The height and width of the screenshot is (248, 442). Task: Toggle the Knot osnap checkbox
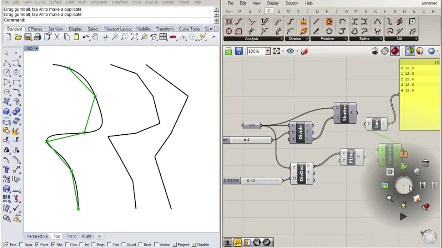click(140, 245)
